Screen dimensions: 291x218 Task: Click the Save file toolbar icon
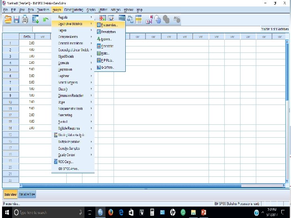(17, 19)
